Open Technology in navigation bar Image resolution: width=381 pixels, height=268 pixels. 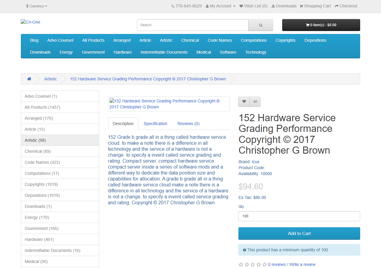coord(256,52)
